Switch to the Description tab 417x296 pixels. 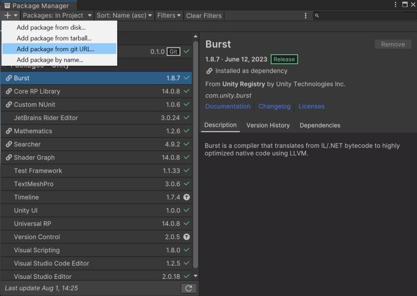pyautogui.click(x=220, y=125)
